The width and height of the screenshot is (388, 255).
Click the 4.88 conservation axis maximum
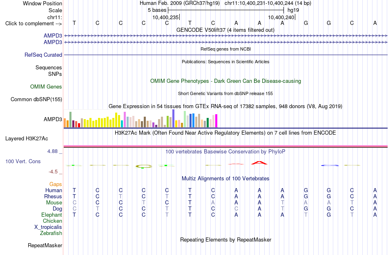click(x=52, y=151)
